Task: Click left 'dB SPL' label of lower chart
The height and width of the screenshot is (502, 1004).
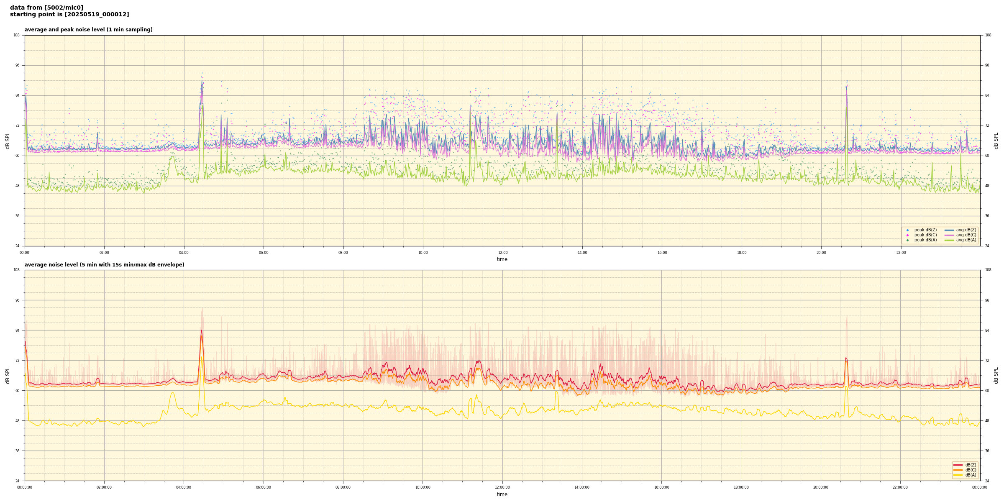Action: (8, 375)
